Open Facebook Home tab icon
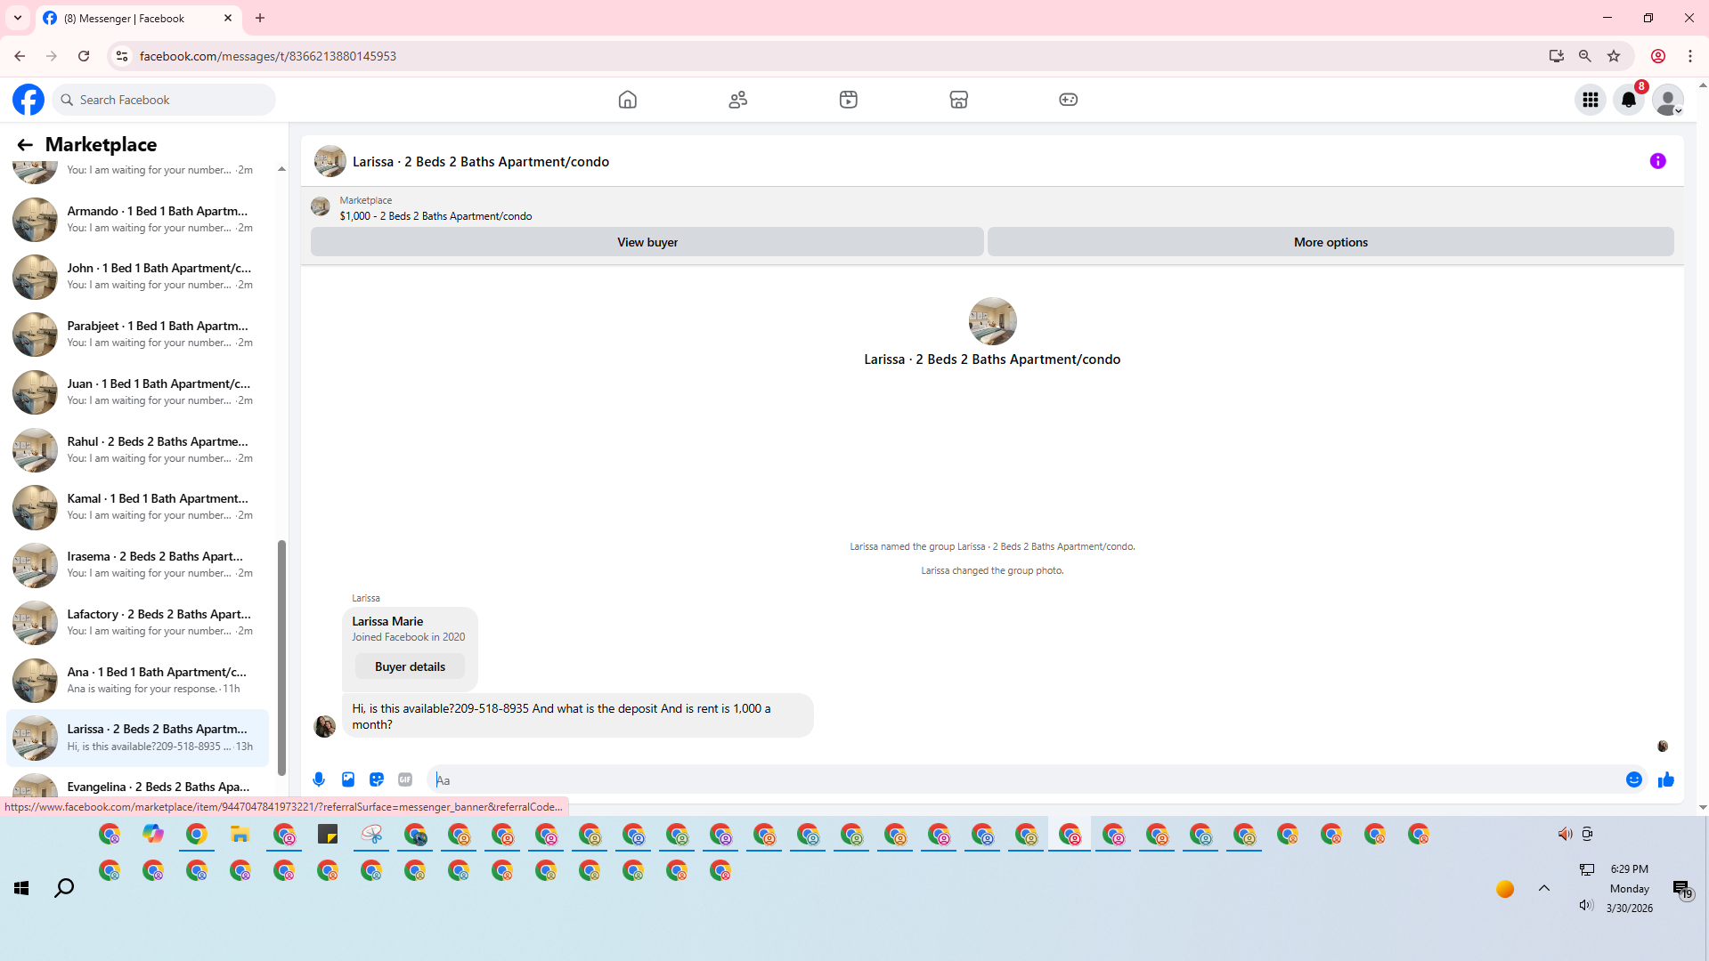1709x961 pixels. pyautogui.click(x=628, y=100)
